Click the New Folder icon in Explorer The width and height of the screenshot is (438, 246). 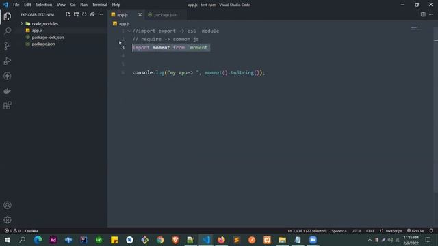76,14
